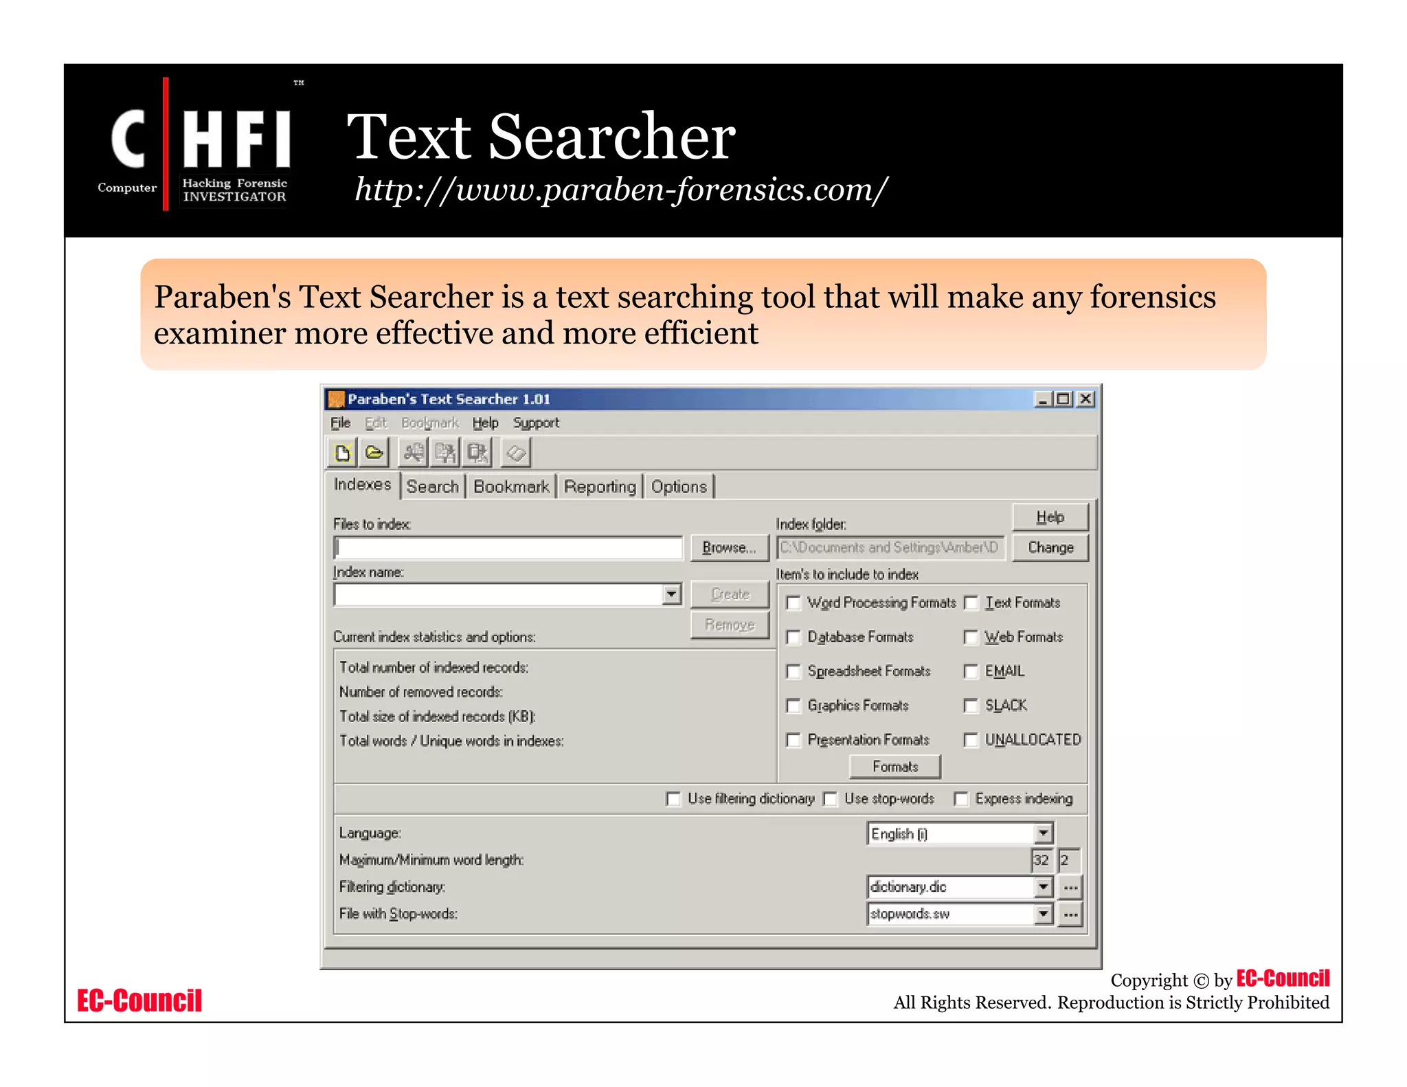Viewport: 1407px width, 1087px height.
Task: Click the Change index folder button
Action: tap(1050, 548)
